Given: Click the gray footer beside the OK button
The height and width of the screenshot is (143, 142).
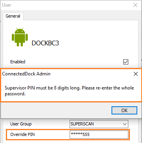Looking at the screenshot, I should [56, 111].
